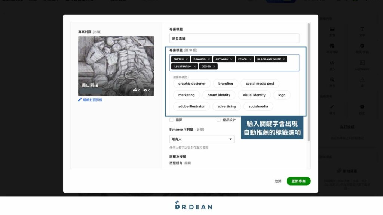Click the project title input field

[234, 38]
